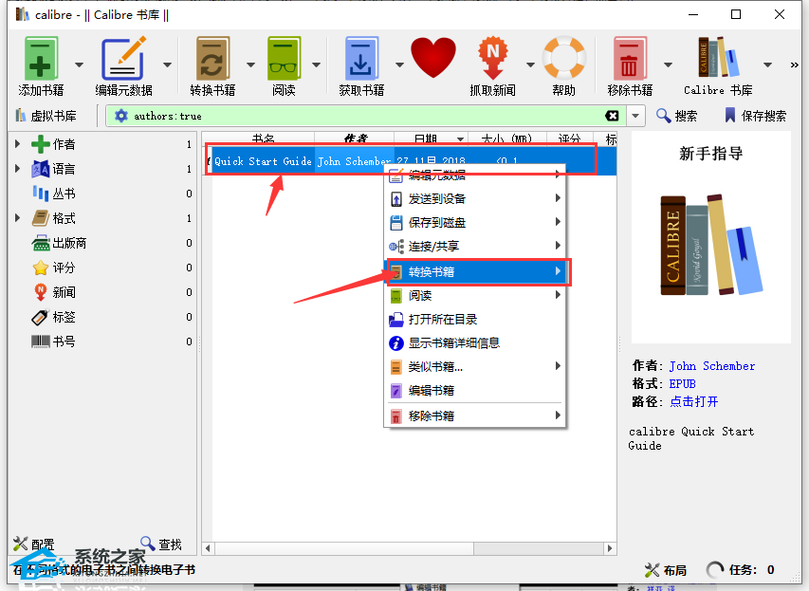Screen dimensions: 809x591
Task: Choose Send to device in context menu
Action: [475, 198]
